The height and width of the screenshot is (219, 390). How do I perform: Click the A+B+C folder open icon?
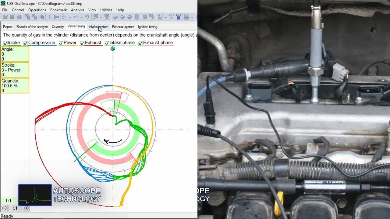pyautogui.click(x=160, y=17)
